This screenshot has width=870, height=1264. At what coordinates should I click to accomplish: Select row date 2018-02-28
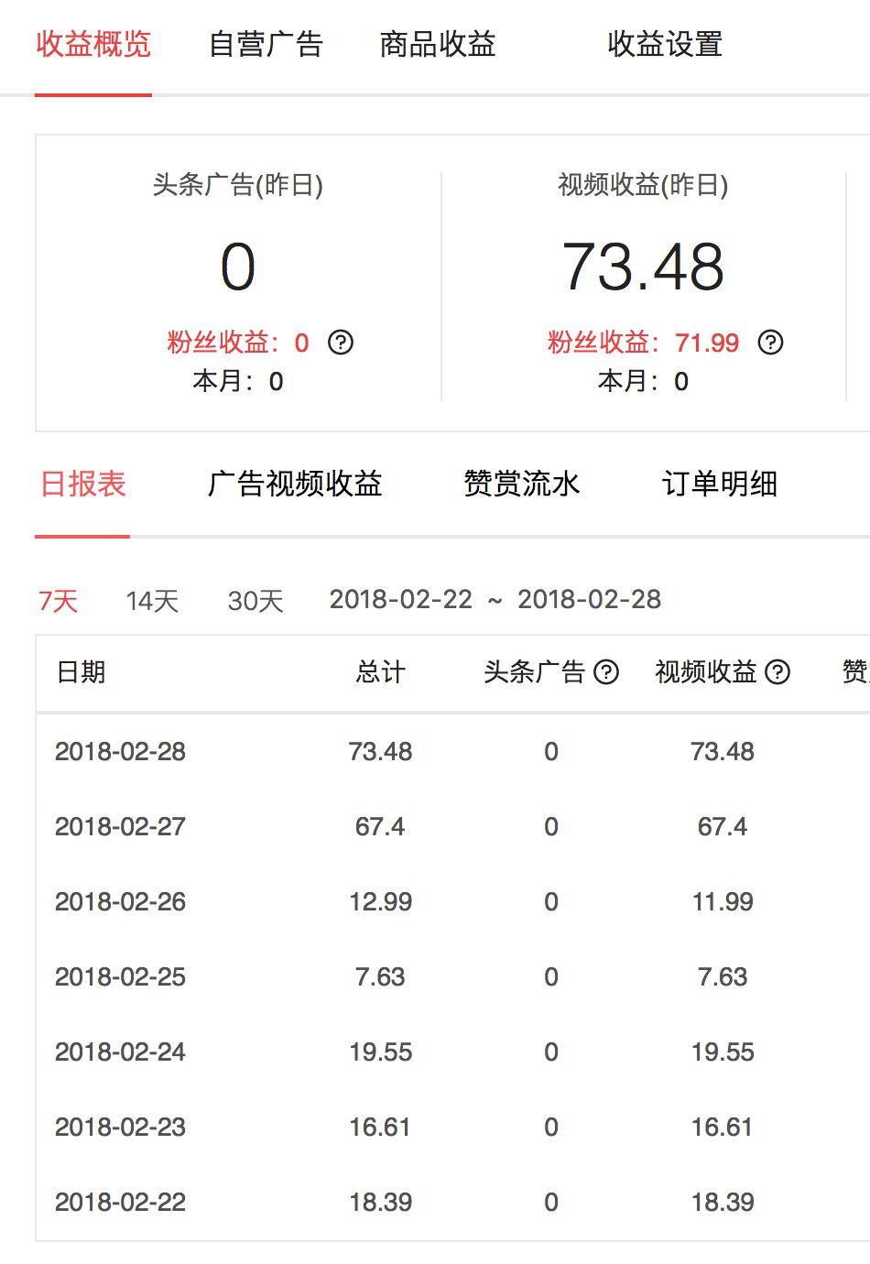[x=120, y=752]
